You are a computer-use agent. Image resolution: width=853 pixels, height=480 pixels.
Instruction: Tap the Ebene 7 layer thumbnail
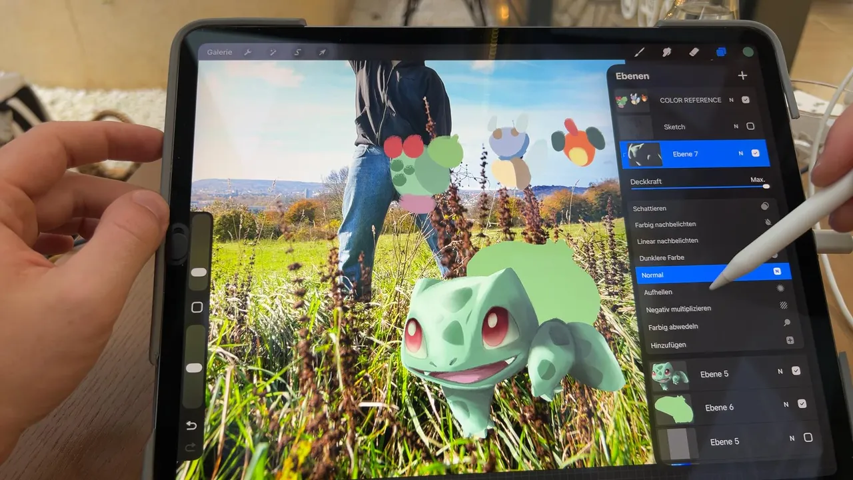[x=645, y=154]
